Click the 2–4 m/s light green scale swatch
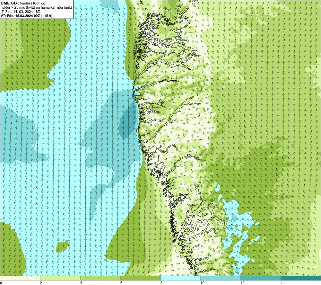The height and width of the screenshot is (285, 321). click(x=60, y=278)
